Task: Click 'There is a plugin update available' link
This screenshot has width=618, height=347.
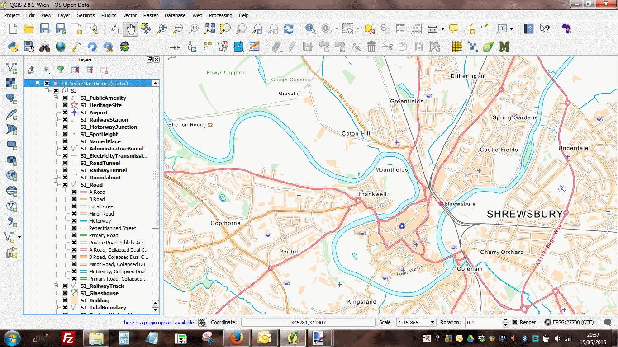Action: 157,323
